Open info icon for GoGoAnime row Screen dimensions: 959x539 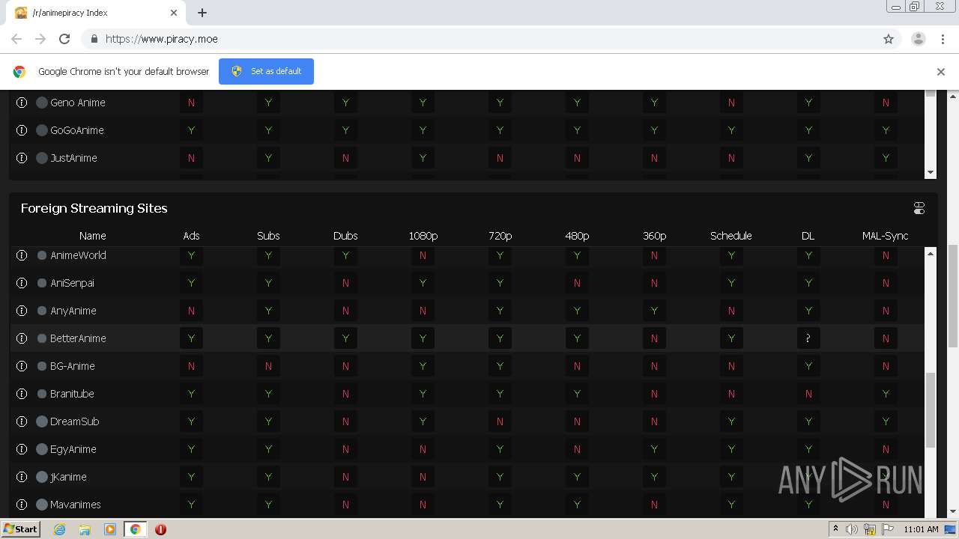tap(22, 130)
